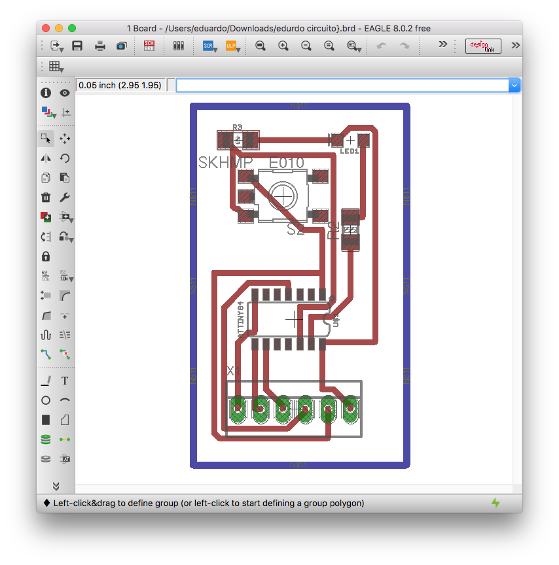
Task: Print the board layout
Action: (100, 46)
